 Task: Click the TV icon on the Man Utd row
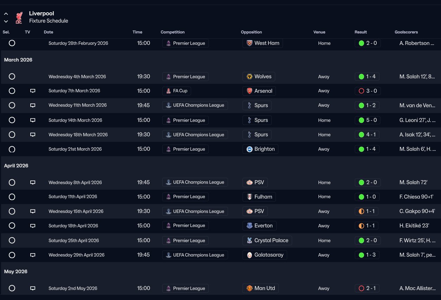[x=33, y=288]
